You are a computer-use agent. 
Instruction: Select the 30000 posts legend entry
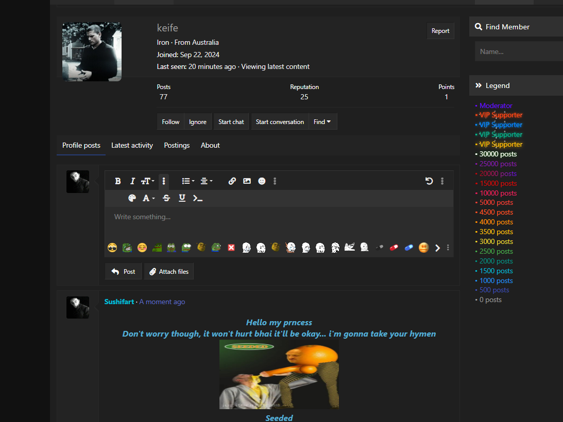(498, 154)
